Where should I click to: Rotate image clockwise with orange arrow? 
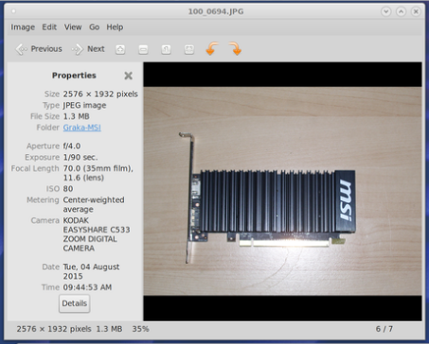(235, 49)
